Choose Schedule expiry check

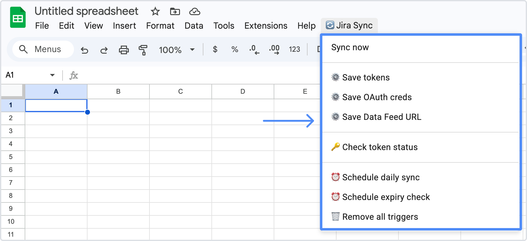(x=421, y=197)
